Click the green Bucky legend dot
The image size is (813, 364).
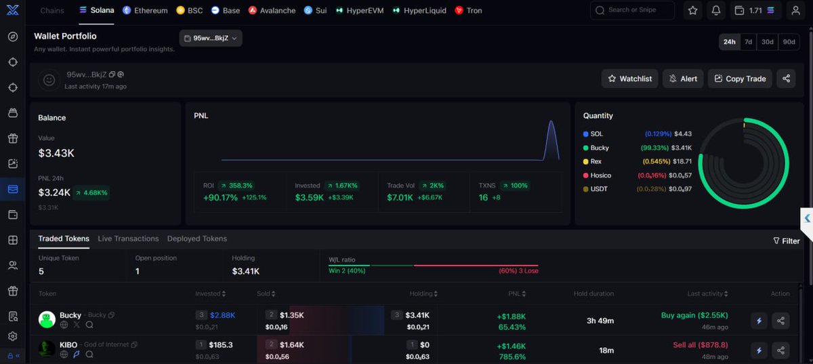coord(586,148)
